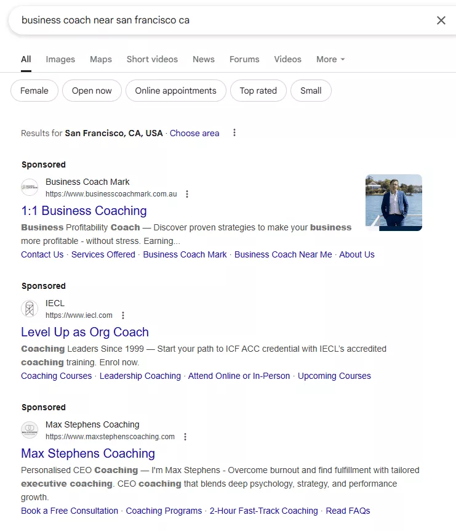Open the three-dot menu beside Business Coach Mark
This screenshot has width=456, height=531.
tap(187, 193)
